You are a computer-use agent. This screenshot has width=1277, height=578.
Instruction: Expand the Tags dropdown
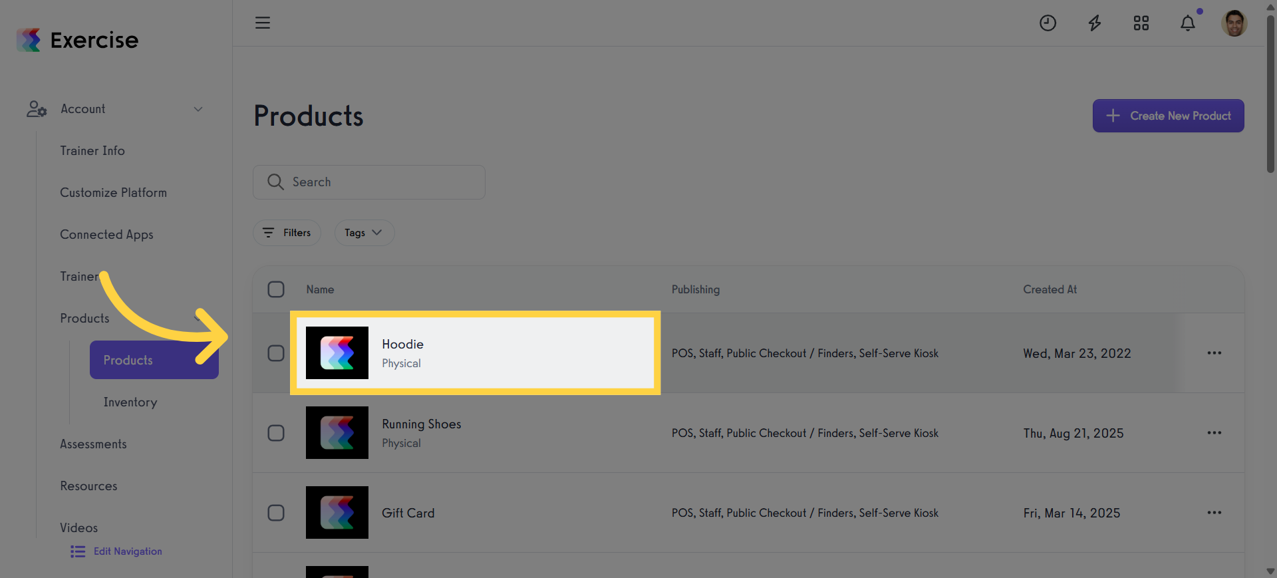(364, 233)
